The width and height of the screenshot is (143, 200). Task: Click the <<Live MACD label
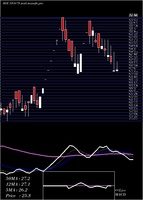tap(120, 193)
